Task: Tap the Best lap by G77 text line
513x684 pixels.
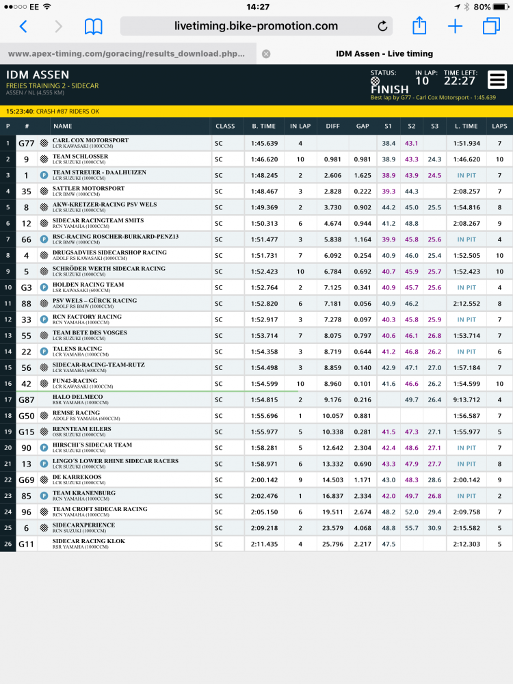Action: [433, 98]
